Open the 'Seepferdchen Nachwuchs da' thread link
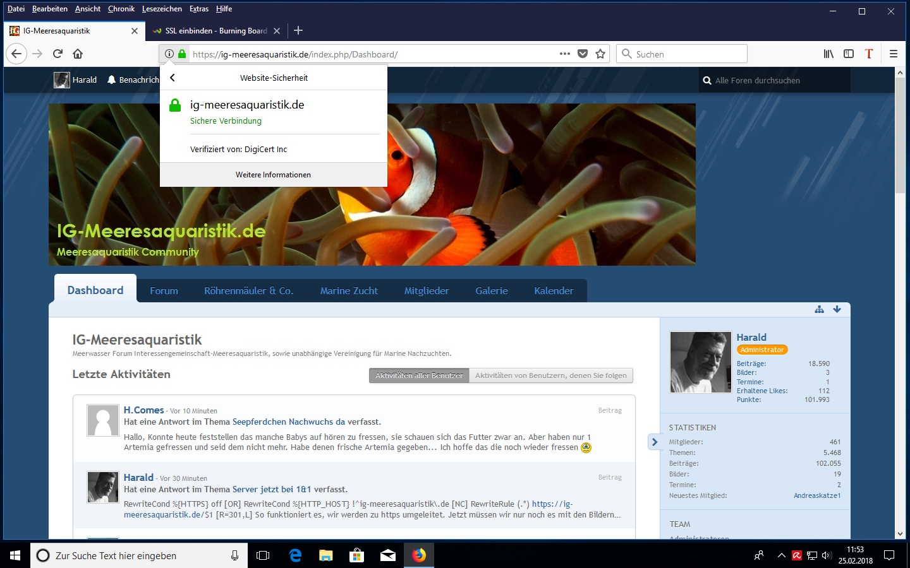The image size is (910, 568). (288, 422)
